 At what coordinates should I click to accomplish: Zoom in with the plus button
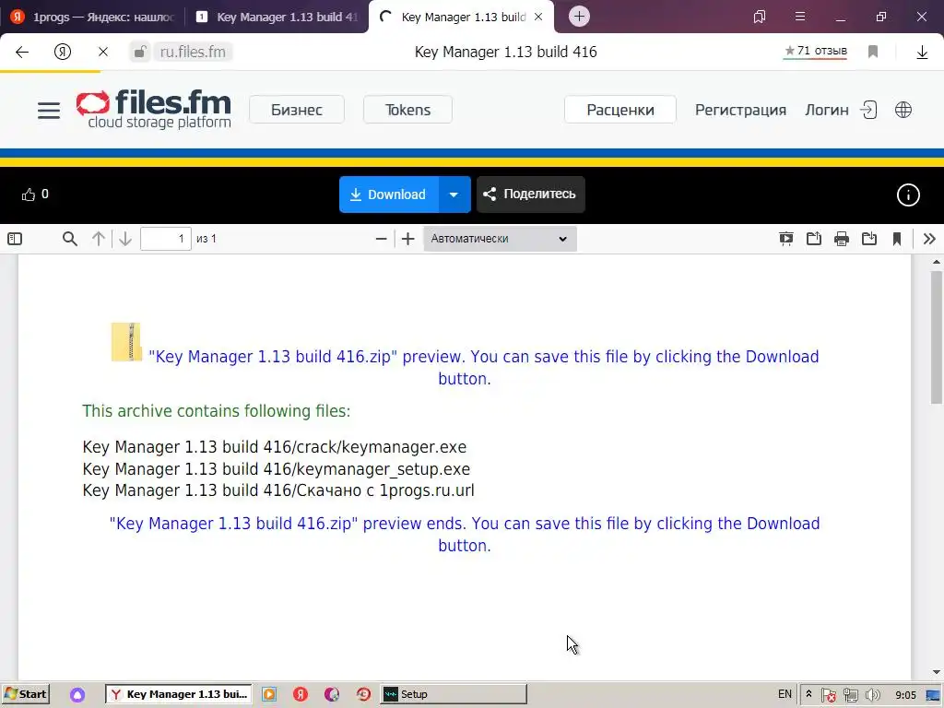(407, 239)
